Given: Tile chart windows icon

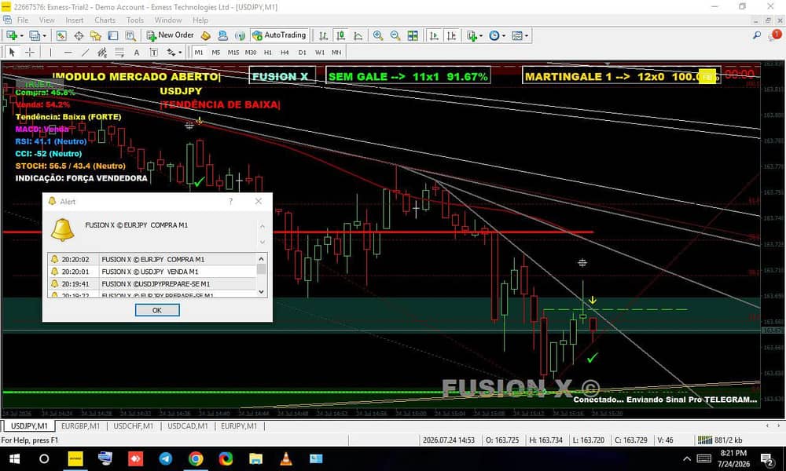Looking at the screenshot, I should pyautogui.click(x=413, y=35).
